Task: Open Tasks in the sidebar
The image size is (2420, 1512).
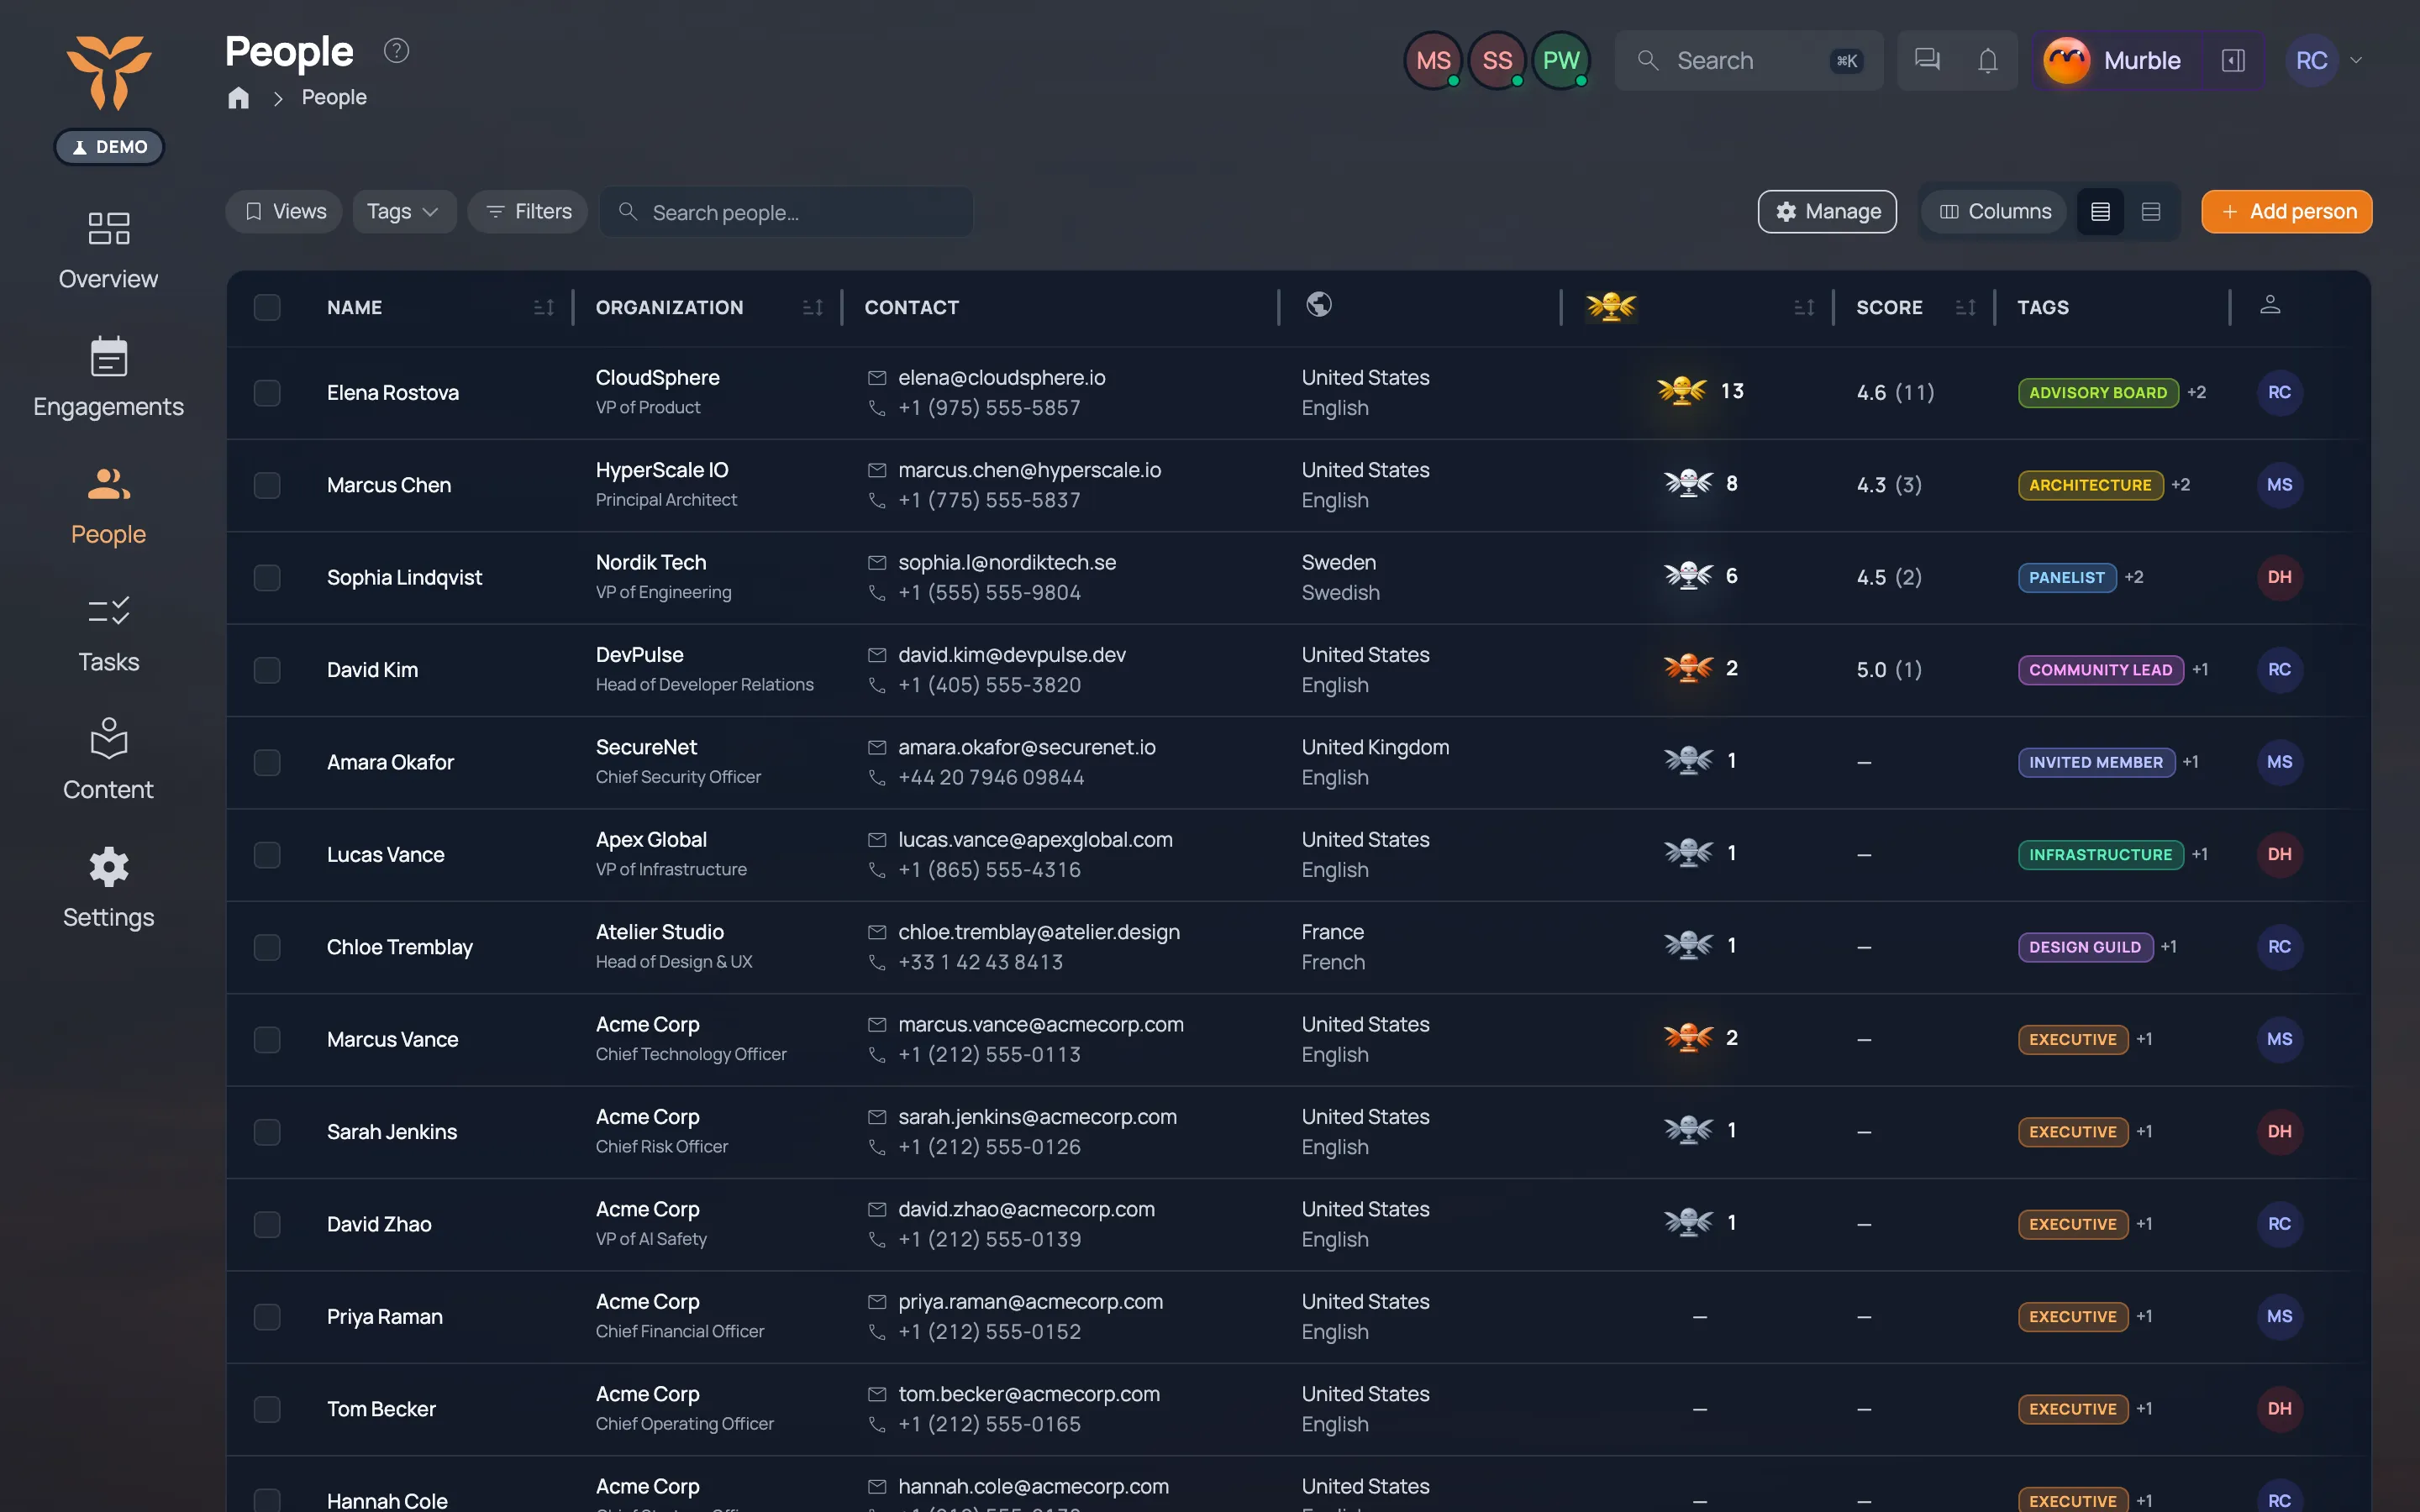Action: [109, 634]
